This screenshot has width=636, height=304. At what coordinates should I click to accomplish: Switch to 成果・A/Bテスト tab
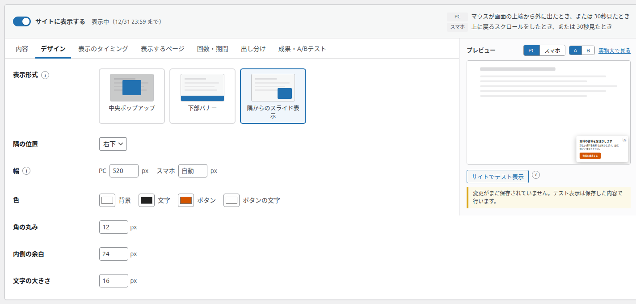pos(302,49)
